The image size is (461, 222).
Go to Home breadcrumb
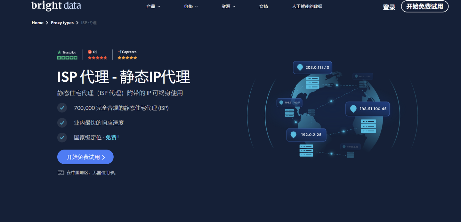coord(37,23)
